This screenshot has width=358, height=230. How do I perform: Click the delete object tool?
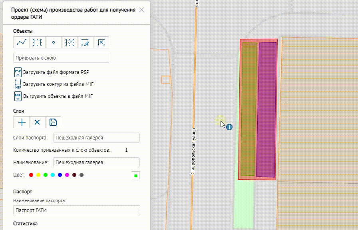[x=101, y=42]
